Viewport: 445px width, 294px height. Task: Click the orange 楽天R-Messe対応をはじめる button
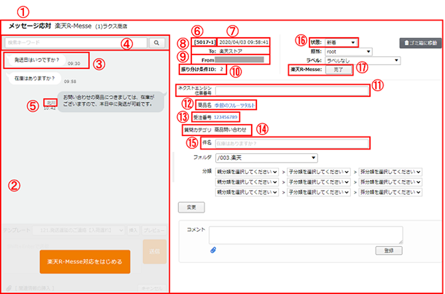pyautogui.click(x=84, y=261)
